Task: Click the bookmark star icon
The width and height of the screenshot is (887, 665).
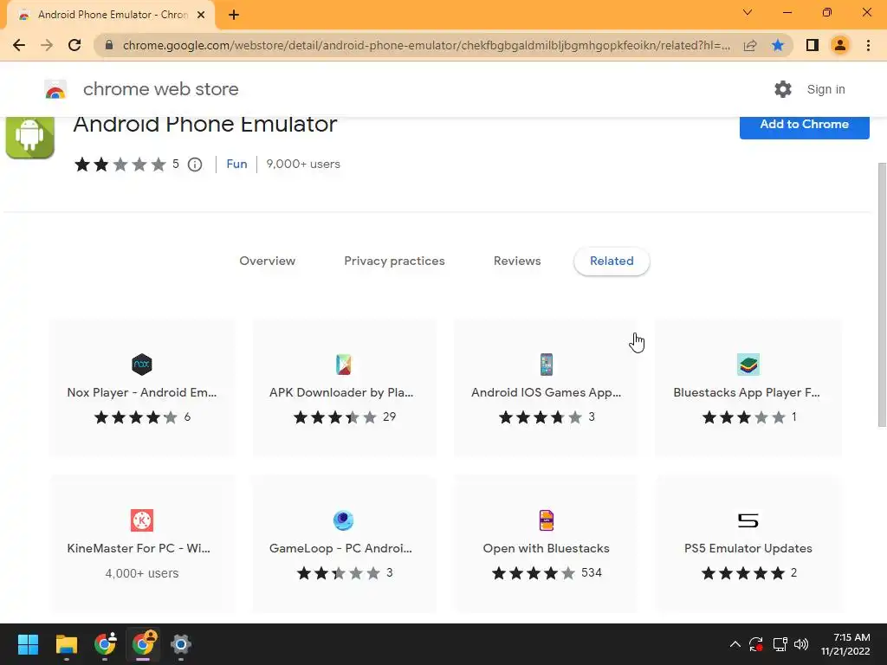Action: [x=778, y=45]
